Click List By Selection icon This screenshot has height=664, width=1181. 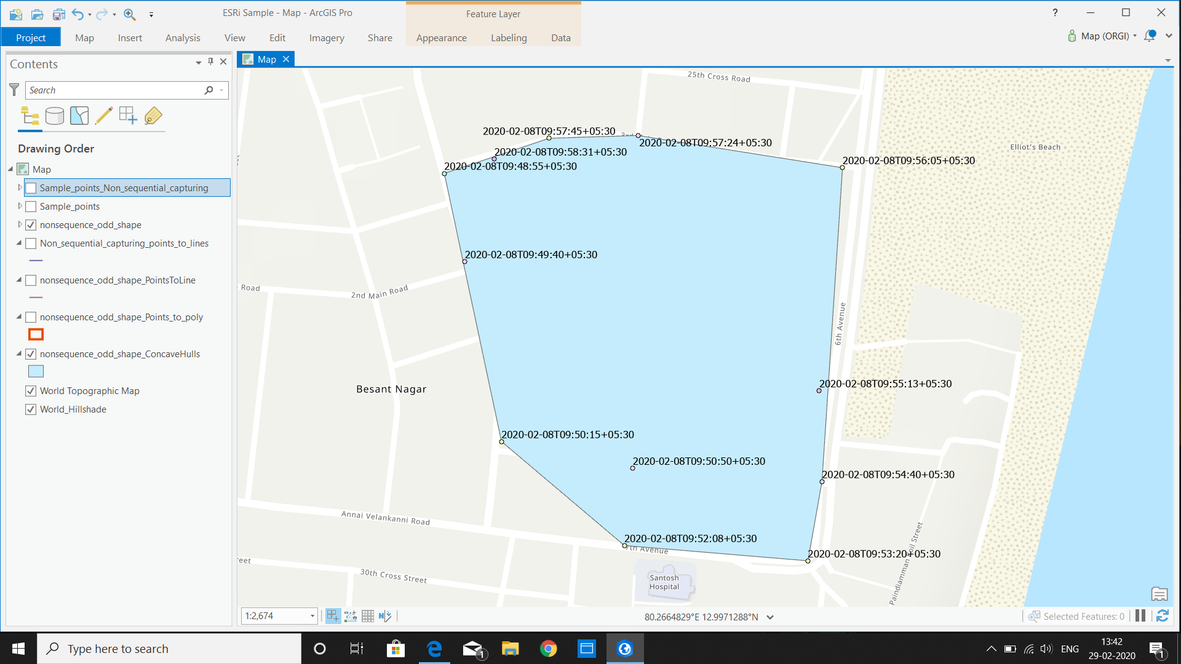(79, 116)
